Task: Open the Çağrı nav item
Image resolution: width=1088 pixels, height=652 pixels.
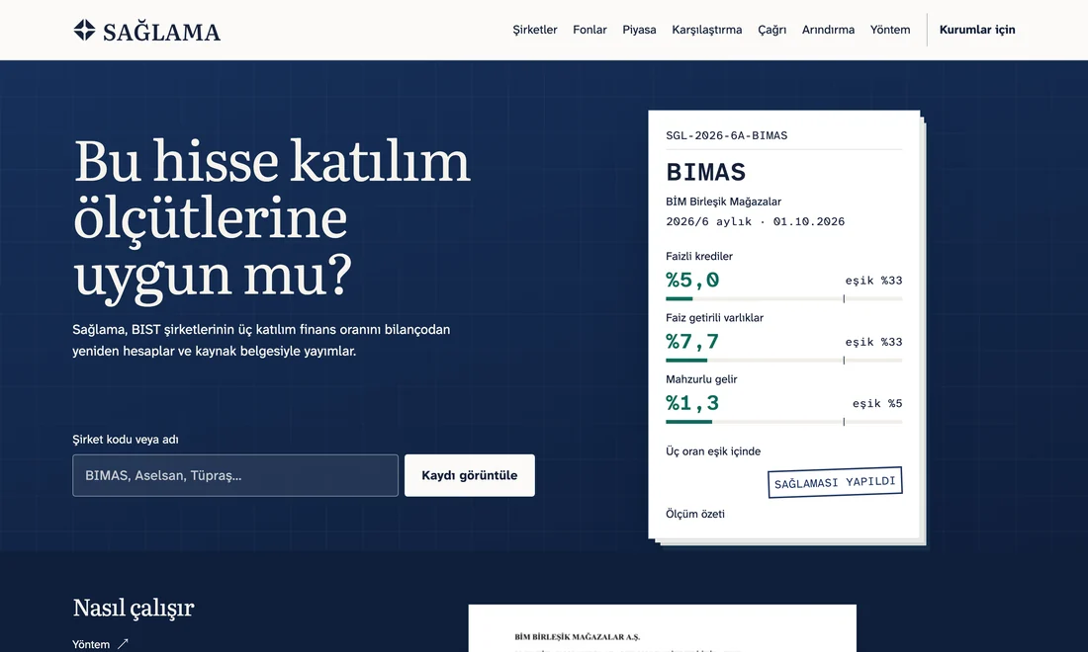Action: click(772, 30)
